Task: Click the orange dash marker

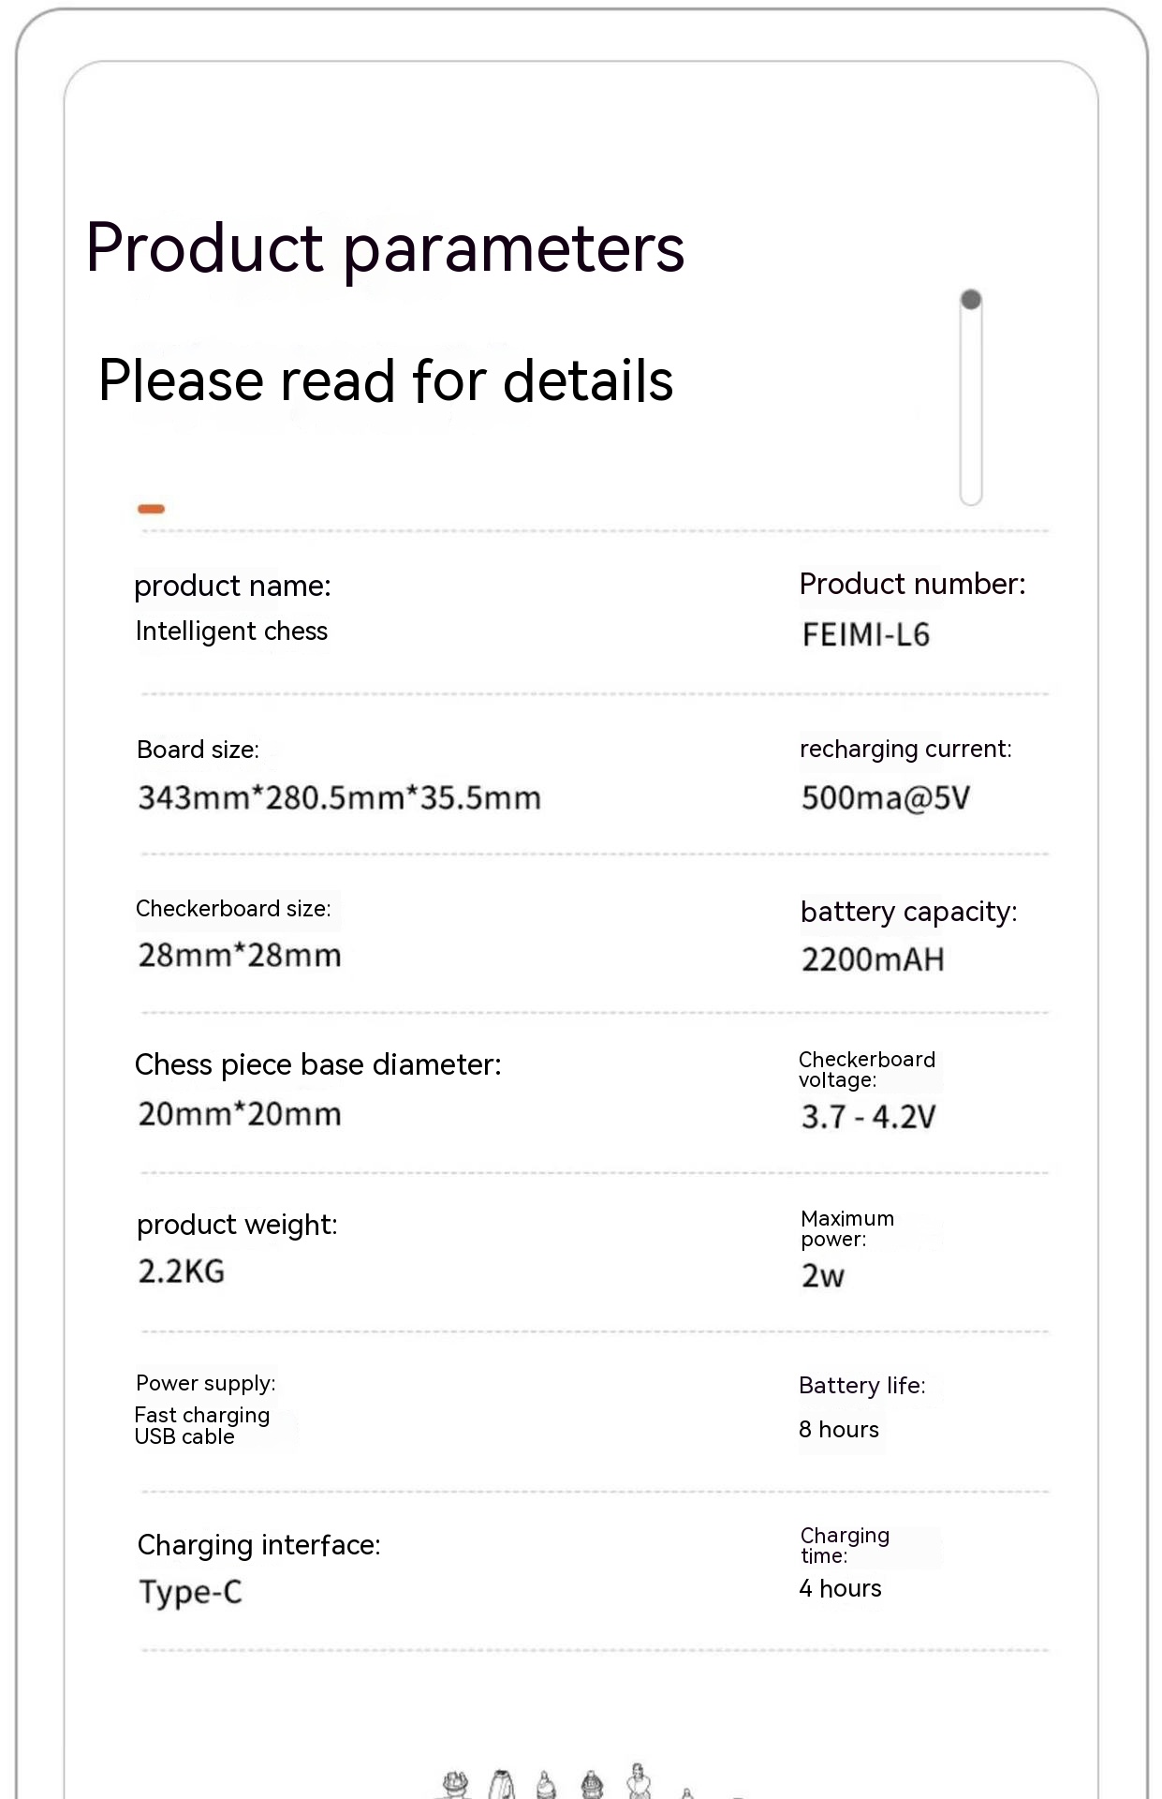Action: click(x=151, y=509)
